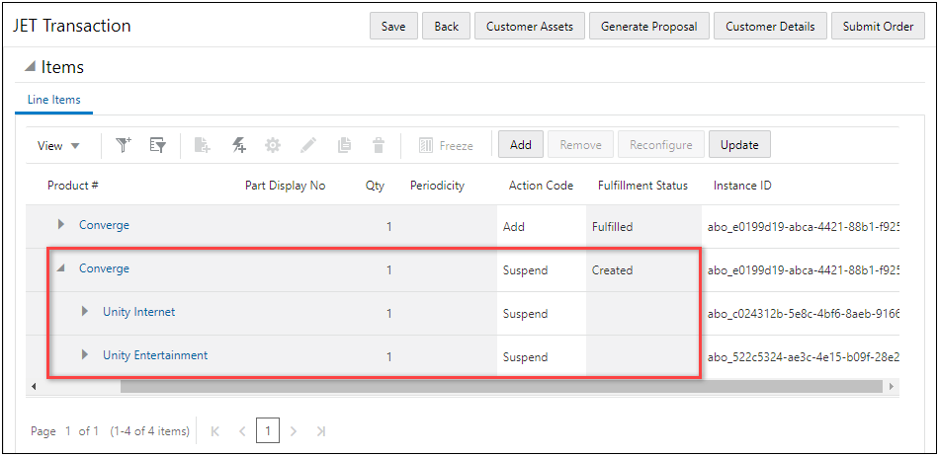This screenshot has height=456, width=939.
Task: Click the add document icon in toolbar
Action: tap(202, 145)
